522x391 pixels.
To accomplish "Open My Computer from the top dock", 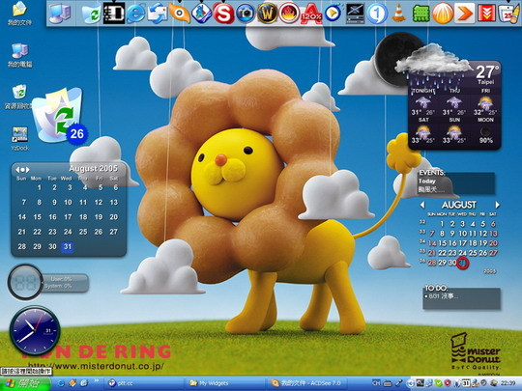I will pyautogui.click(x=60, y=14).
